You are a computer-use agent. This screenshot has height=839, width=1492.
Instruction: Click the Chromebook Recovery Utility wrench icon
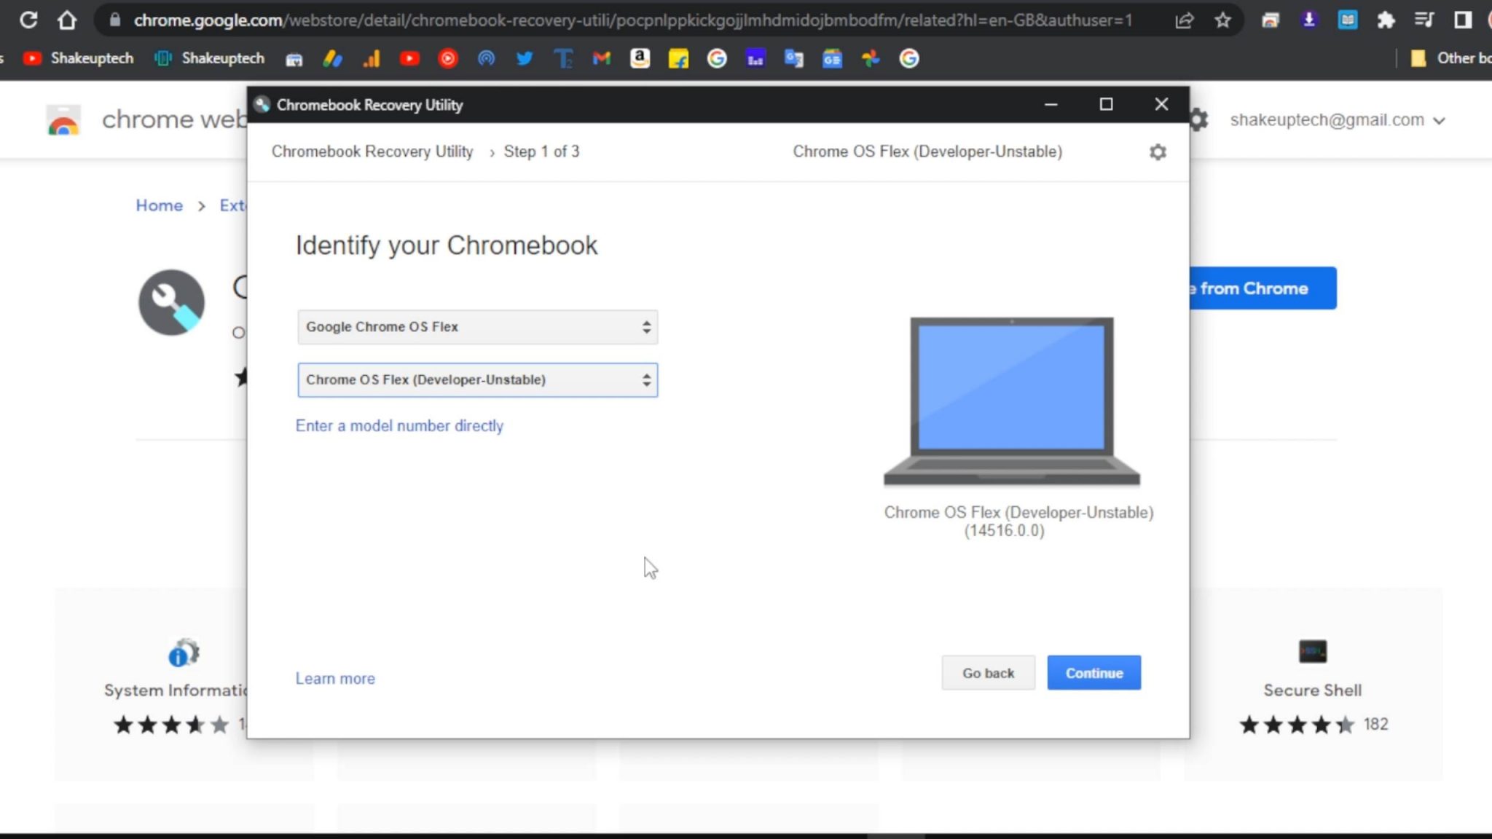172,302
